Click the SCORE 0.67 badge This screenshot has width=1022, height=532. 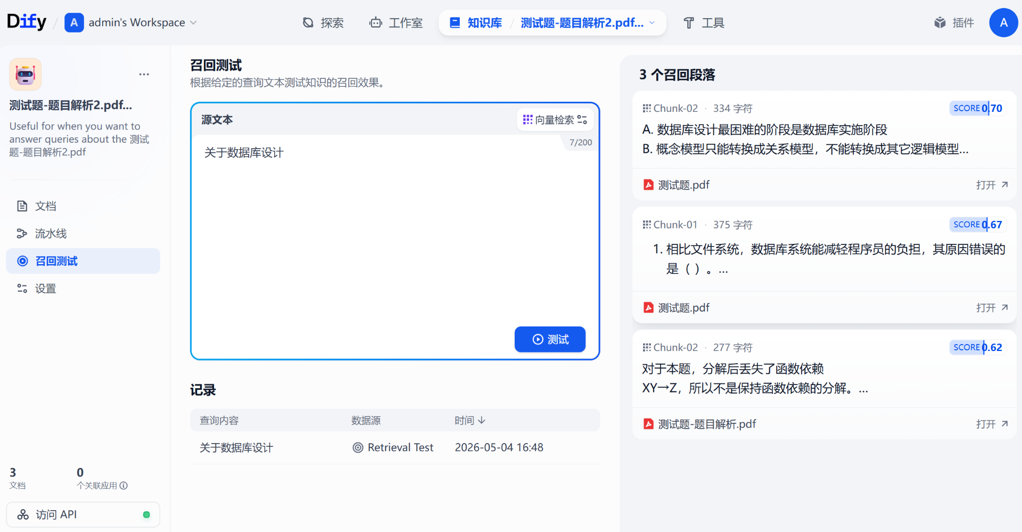tap(977, 225)
